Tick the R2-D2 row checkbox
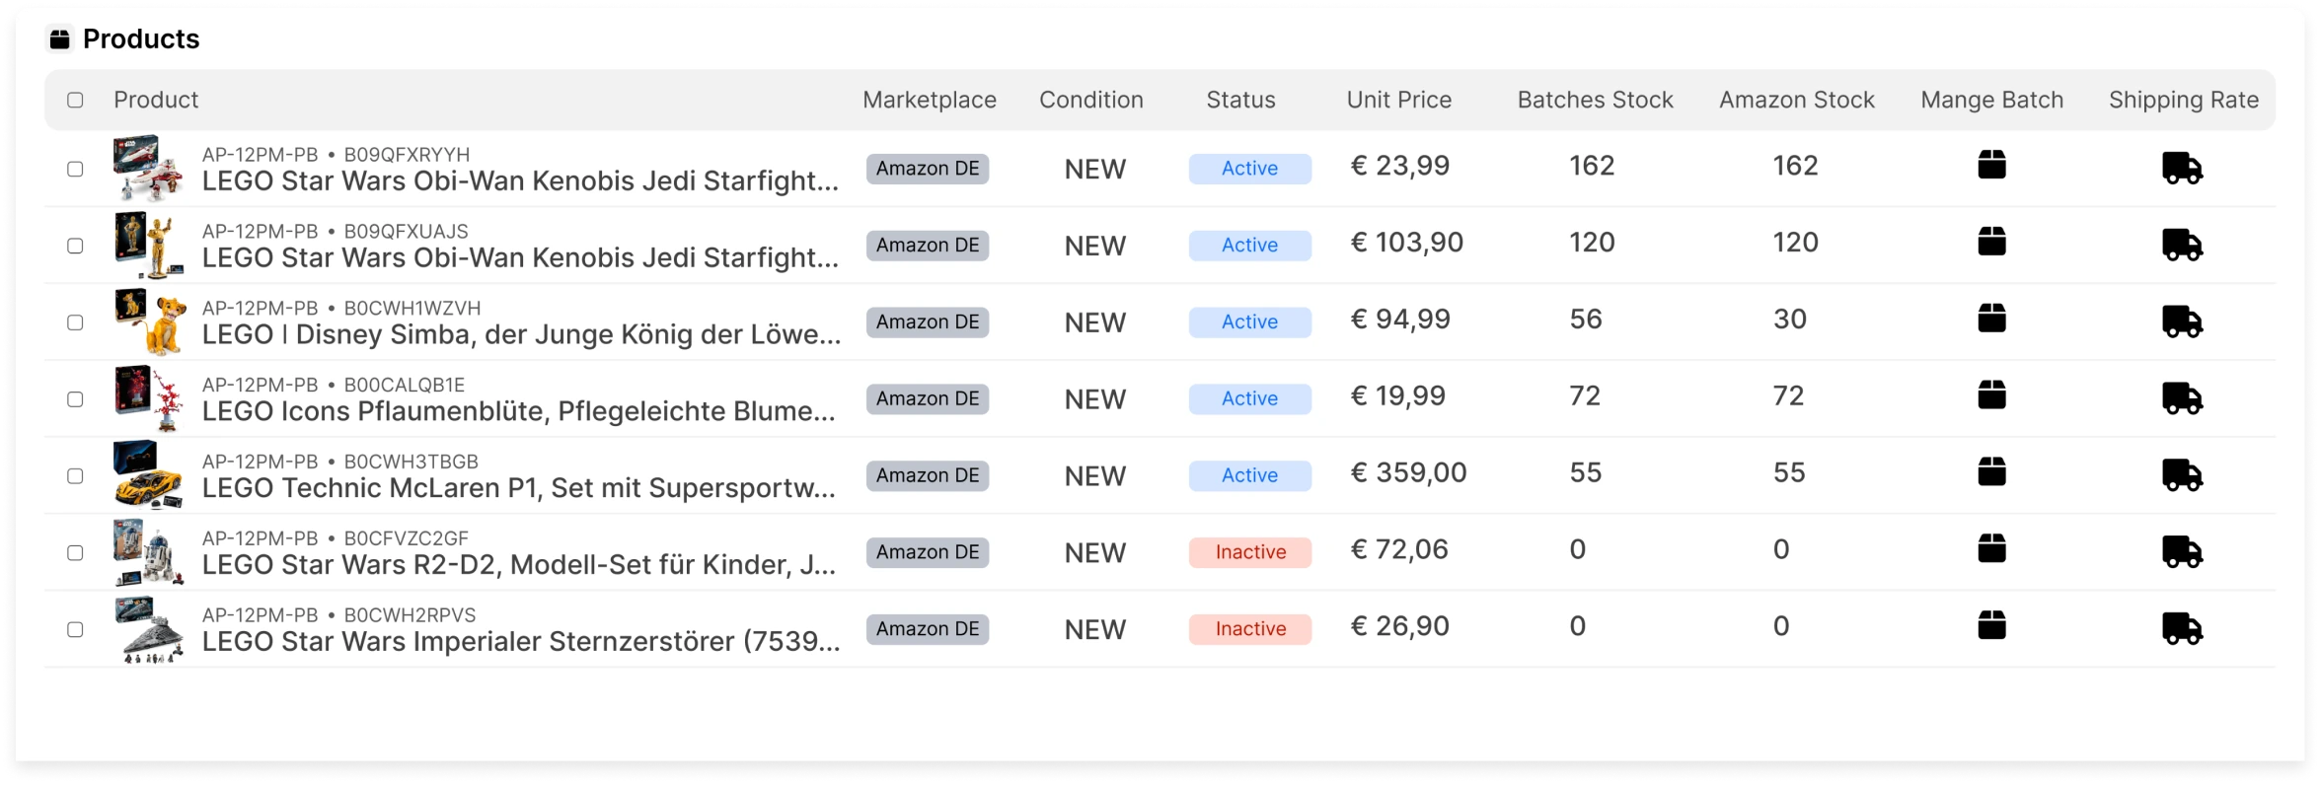This screenshot has height=785, width=2321. pos(75,553)
